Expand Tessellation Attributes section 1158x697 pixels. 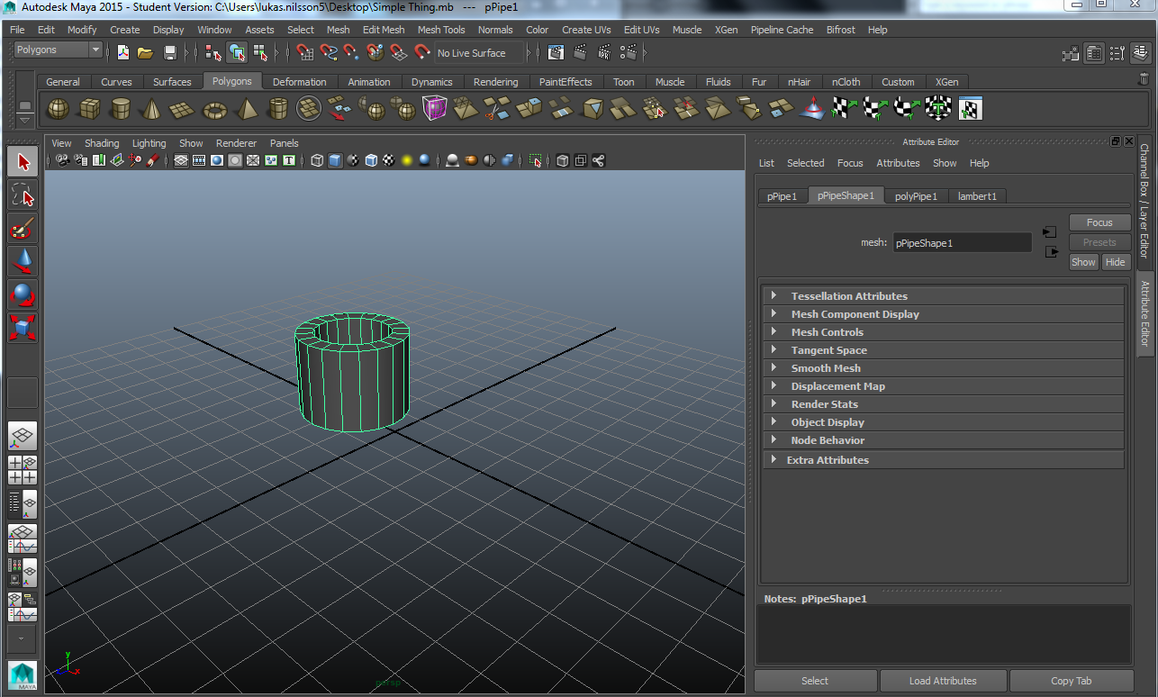tap(943, 295)
